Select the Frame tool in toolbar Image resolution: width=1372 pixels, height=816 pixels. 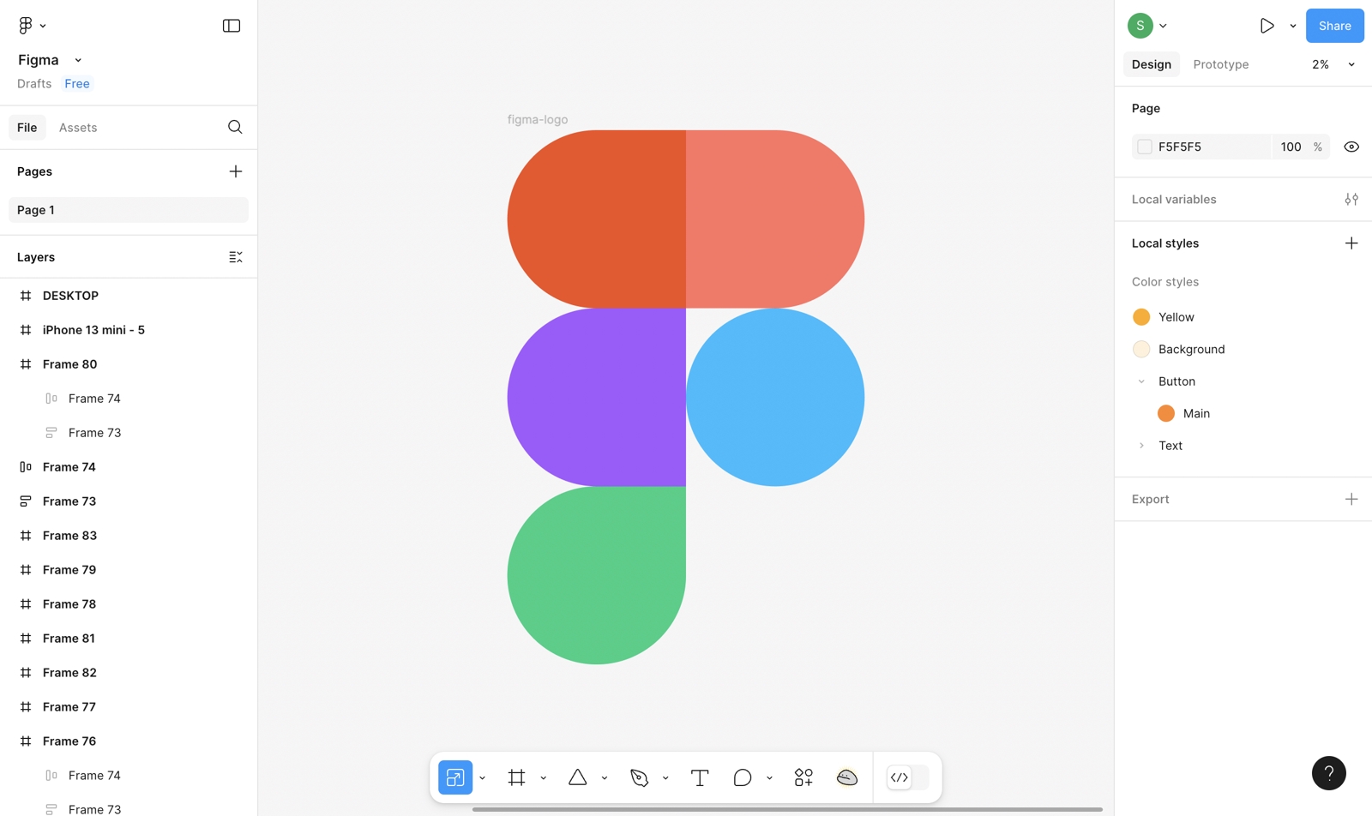[516, 777]
